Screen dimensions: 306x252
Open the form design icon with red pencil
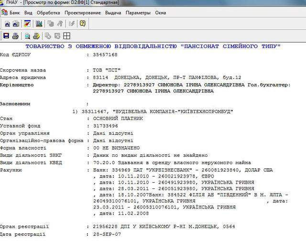(x=28, y=23)
